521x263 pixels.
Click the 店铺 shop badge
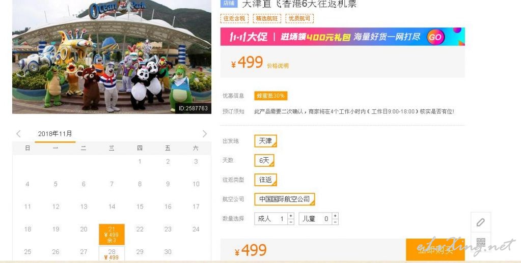tap(229, 4)
